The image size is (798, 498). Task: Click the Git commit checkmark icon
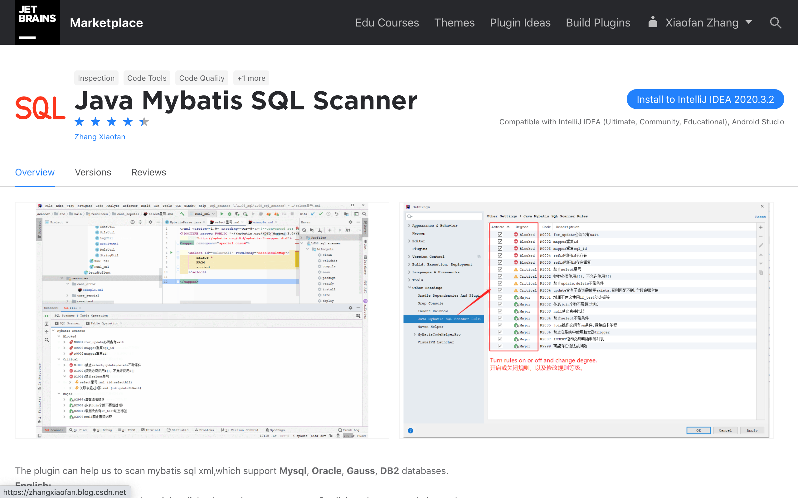click(321, 213)
